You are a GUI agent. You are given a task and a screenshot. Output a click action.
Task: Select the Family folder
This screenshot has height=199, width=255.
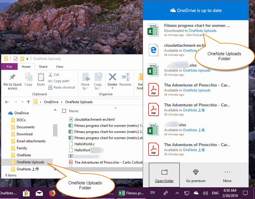(x=19, y=148)
